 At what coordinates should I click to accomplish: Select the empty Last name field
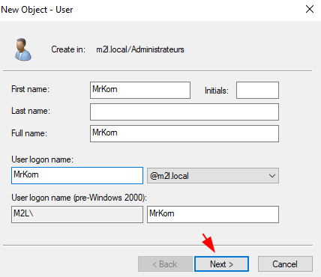coord(184,112)
